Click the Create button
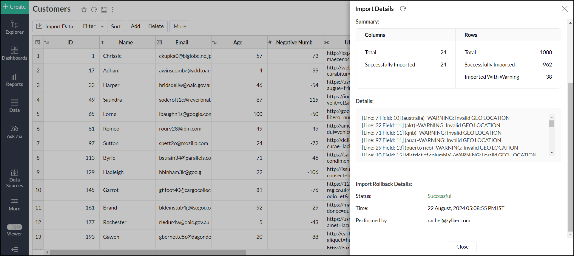Screen dimensions: 574x256 (x=14, y=7)
